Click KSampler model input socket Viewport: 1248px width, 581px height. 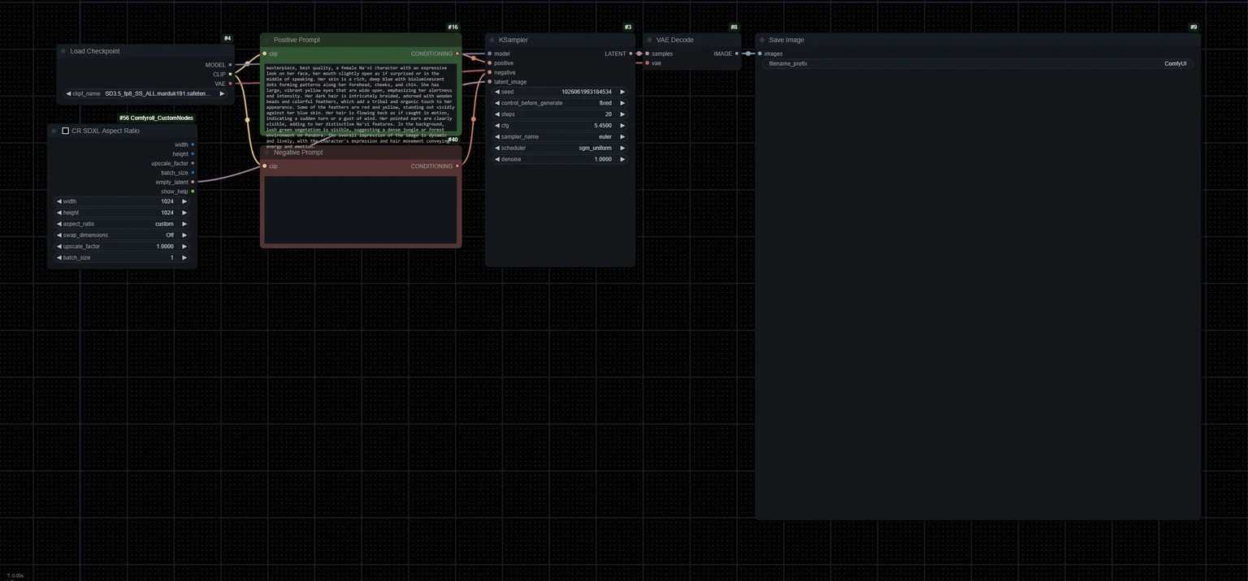point(489,54)
